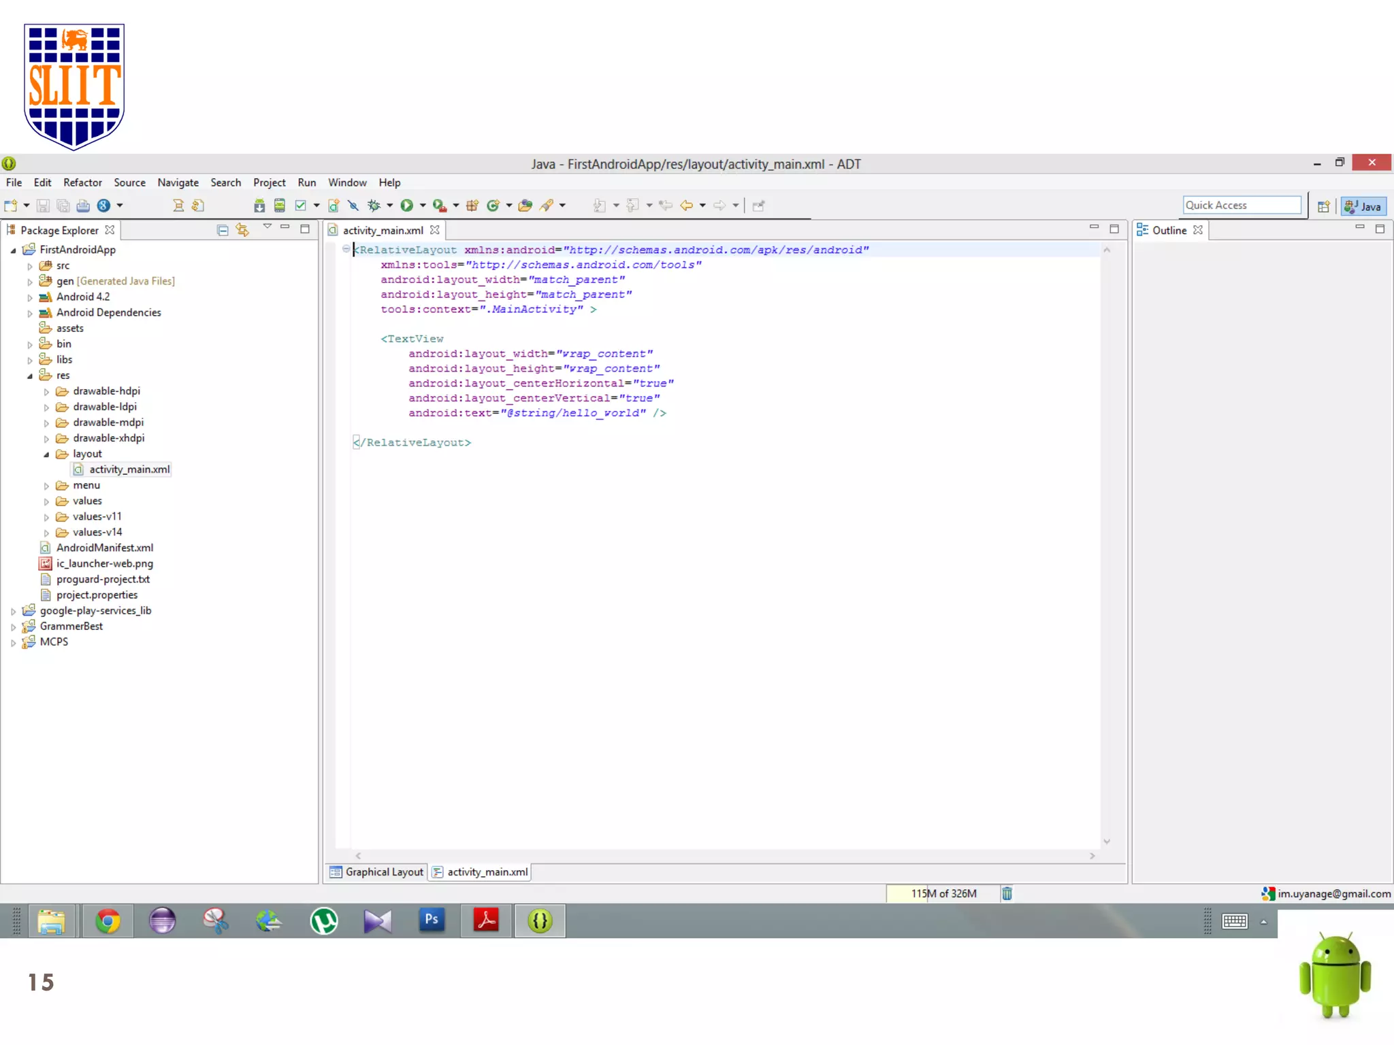Viewport: 1394px width, 1045px height.
Task: Open the Android SDK Manager icon
Action: pyautogui.click(x=259, y=205)
